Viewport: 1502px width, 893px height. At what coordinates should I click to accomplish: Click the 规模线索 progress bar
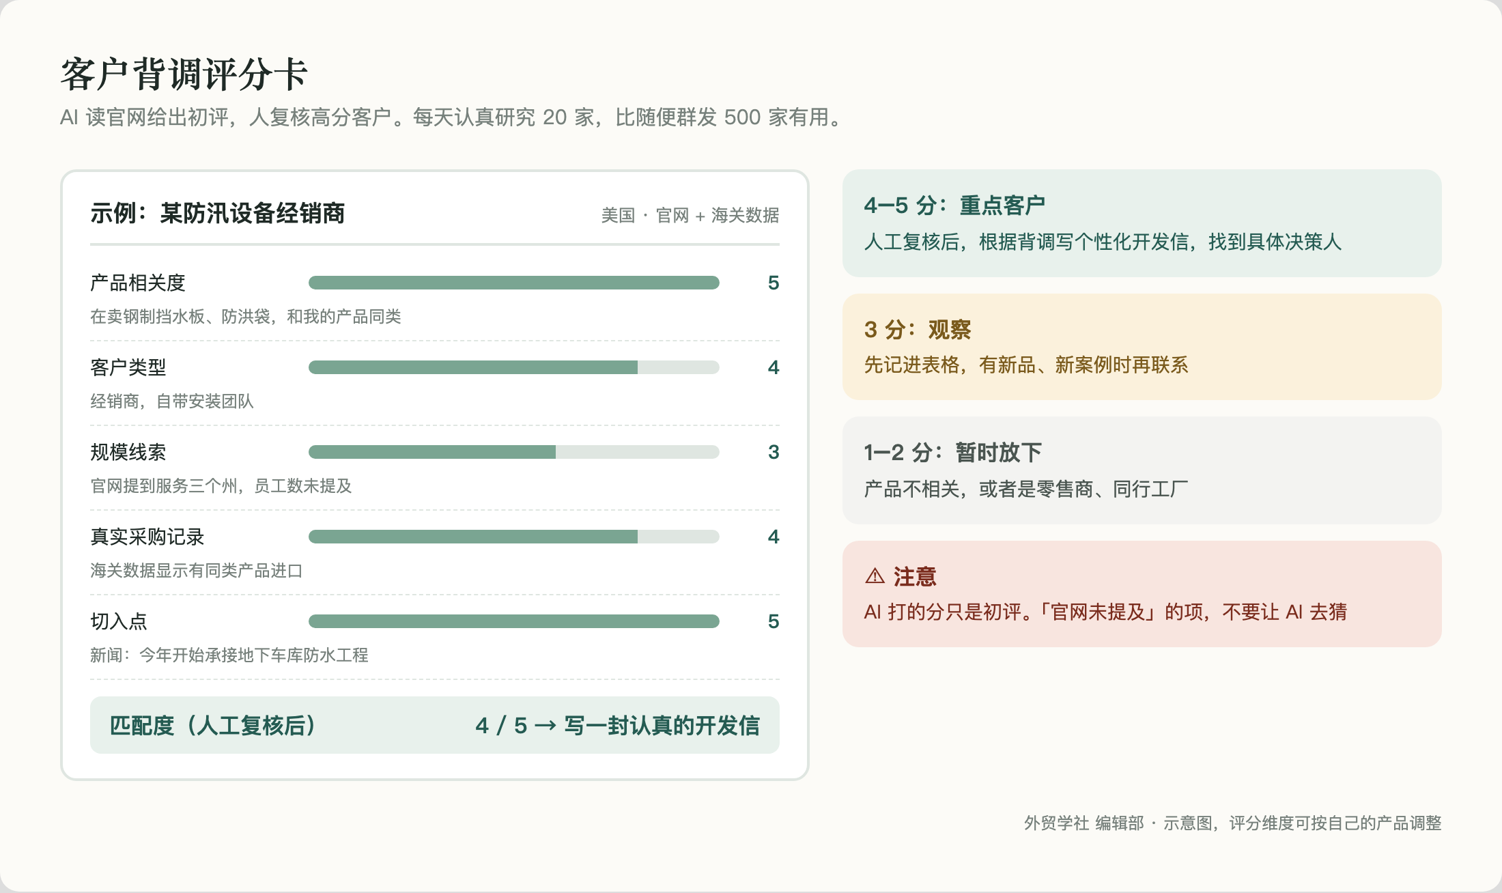[514, 452]
